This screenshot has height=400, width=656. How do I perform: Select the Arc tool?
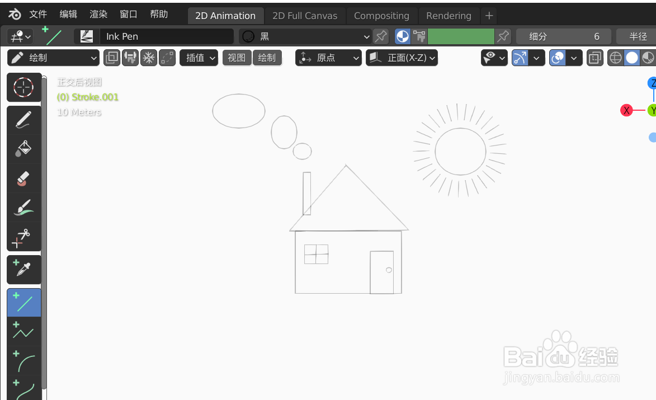[x=24, y=361]
